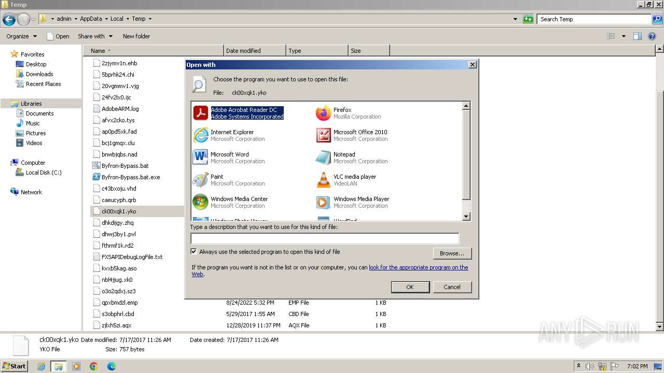Viewport: 664px width, 373px height.
Task: Sort by Type column header
Action: [x=317, y=51]
